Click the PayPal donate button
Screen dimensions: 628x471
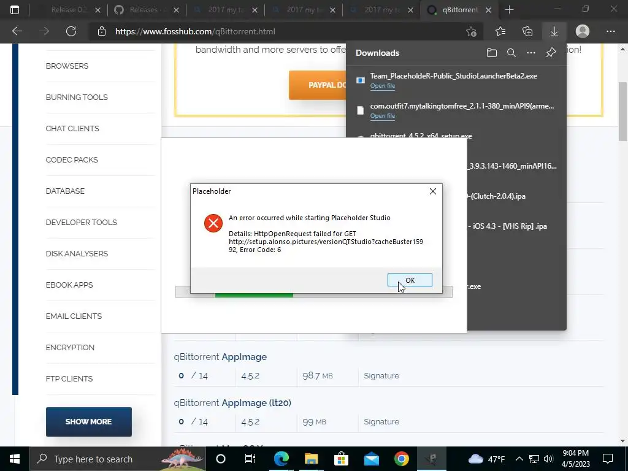pos(317,85)
